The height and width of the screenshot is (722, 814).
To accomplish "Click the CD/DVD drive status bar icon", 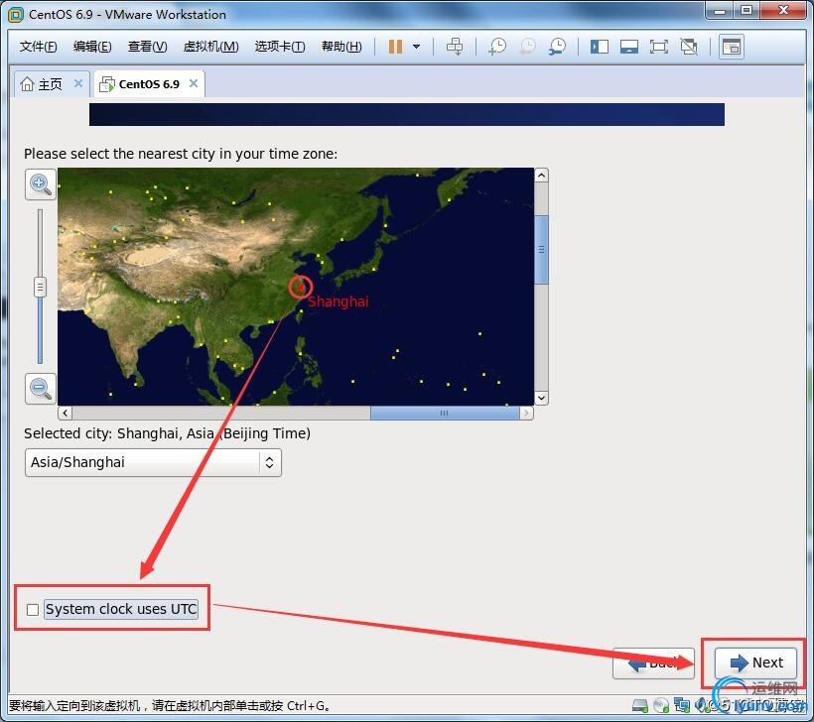I will coord(661,705).
